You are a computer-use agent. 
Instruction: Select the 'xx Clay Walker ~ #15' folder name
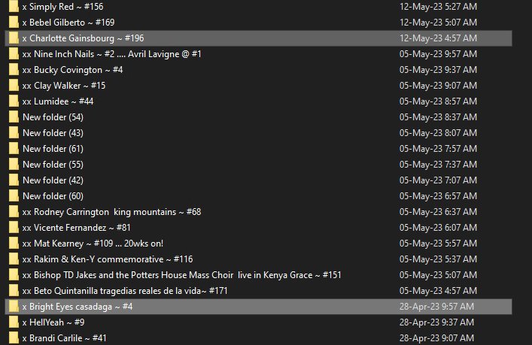[64, 86]
